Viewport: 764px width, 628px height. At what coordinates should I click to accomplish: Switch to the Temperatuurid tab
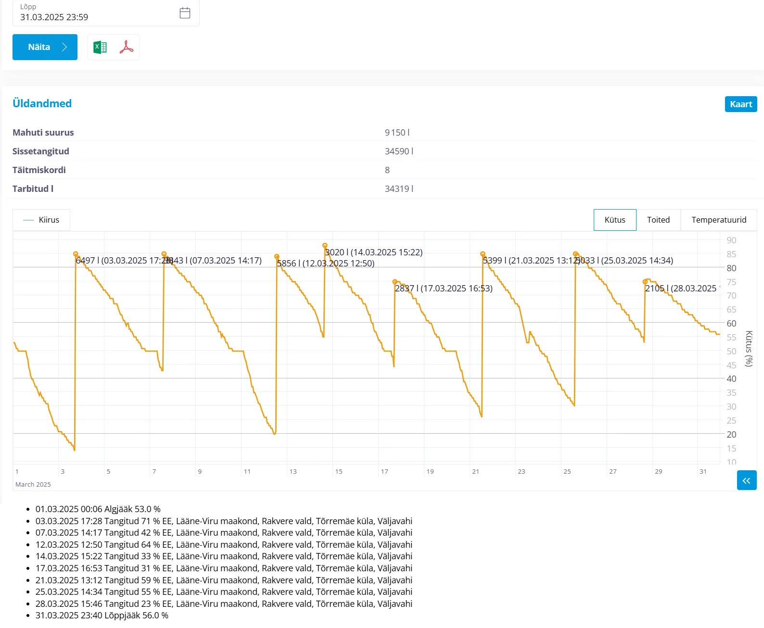click(718, 220)
